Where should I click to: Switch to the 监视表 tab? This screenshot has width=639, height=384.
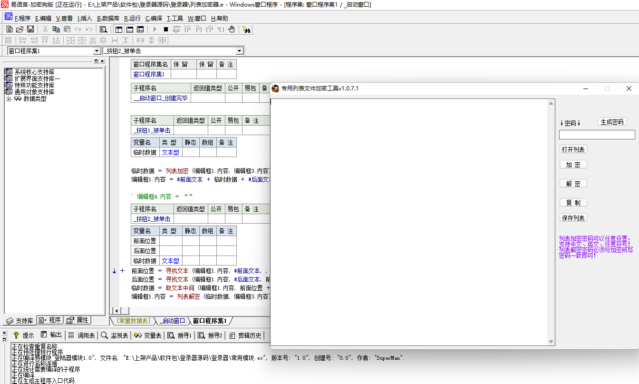point(115,335)
